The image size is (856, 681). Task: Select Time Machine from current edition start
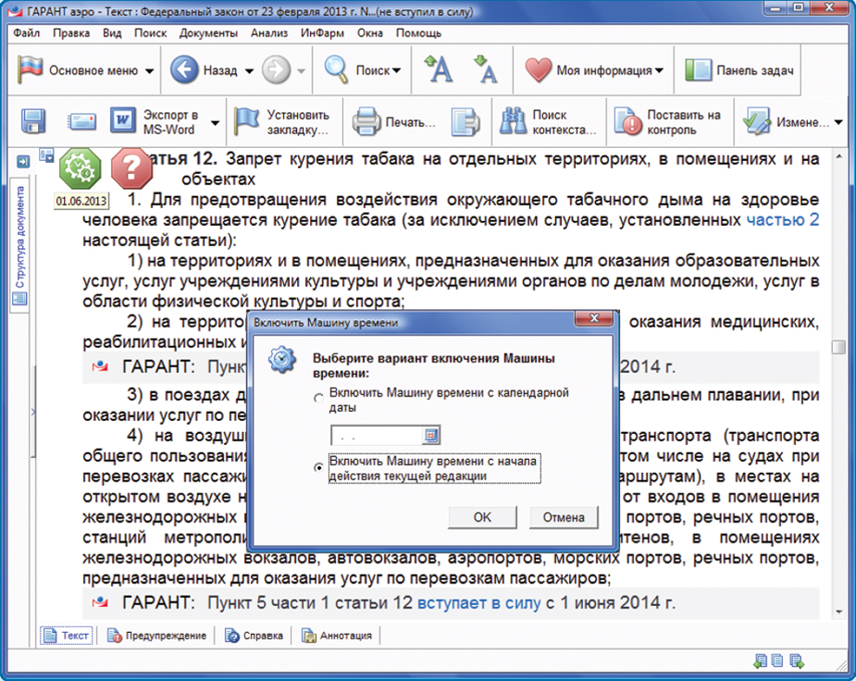click(319, 468)
